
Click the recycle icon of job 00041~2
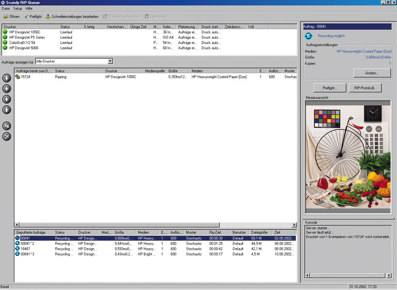pos(17,244)
